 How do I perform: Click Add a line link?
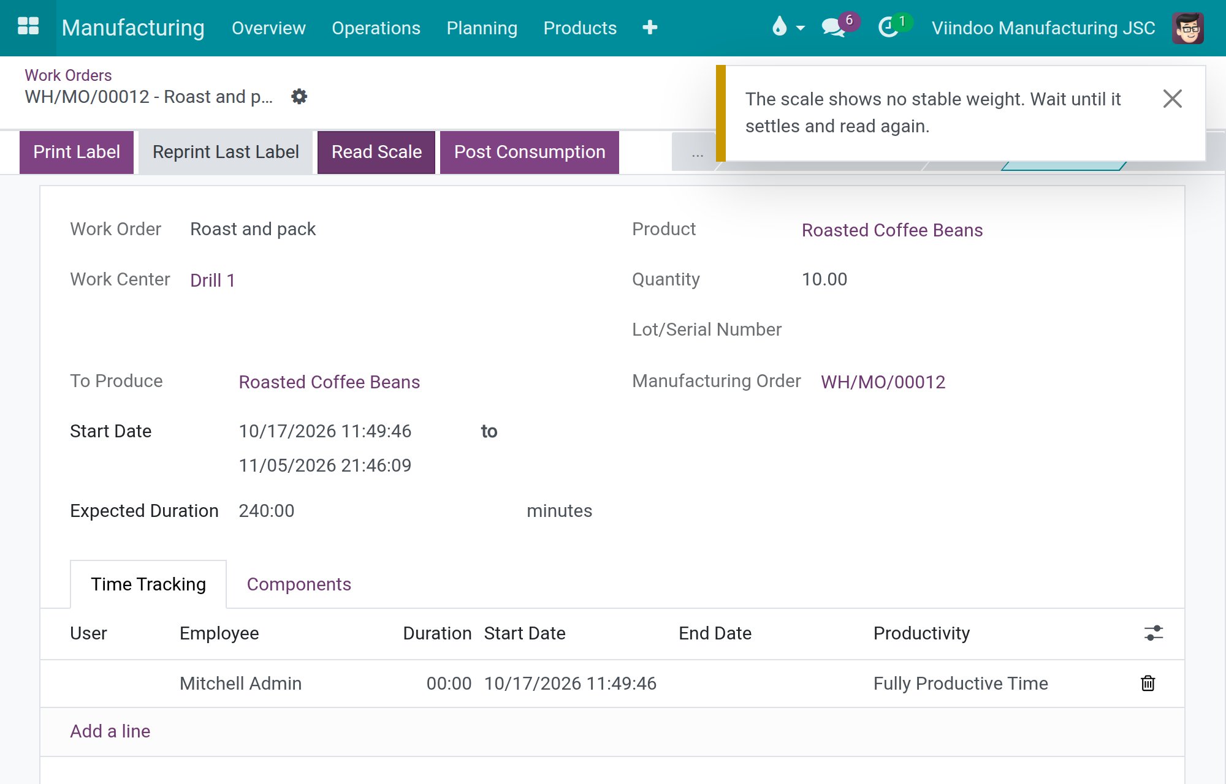tap(110, 731)
